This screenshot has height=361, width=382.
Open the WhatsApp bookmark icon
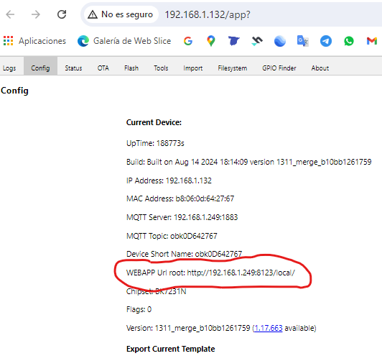point(349,41)
